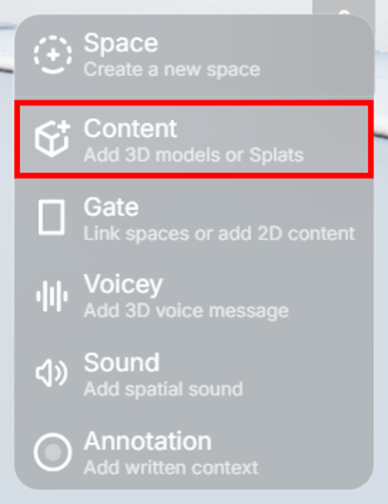Viewport: 388px width, 504px height.
Task: Click "Add spatial sound" description
Action: click(x=164, y=389)
